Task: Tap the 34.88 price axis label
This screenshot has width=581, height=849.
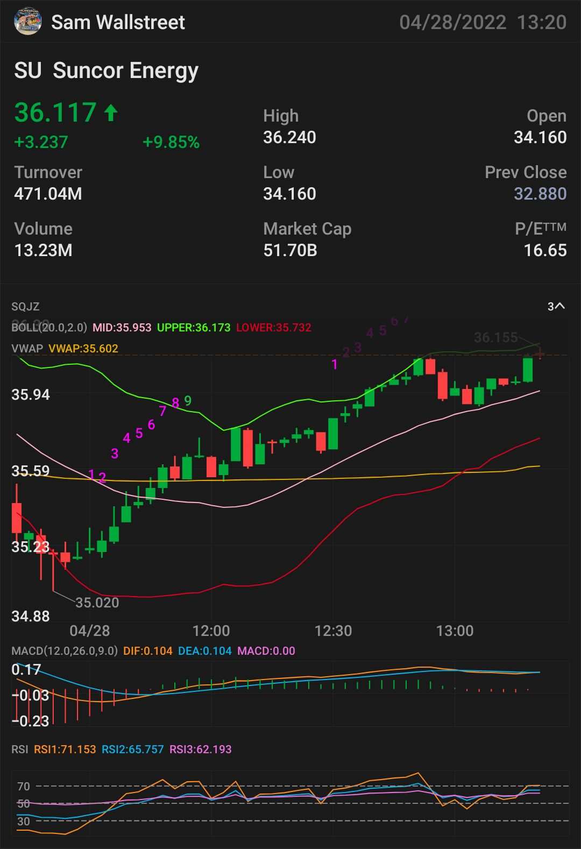Action: coord(31,616)
